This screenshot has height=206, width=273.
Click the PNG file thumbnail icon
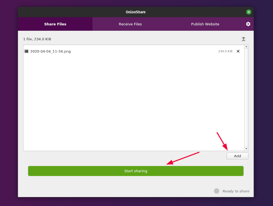(x=26, y=51)
